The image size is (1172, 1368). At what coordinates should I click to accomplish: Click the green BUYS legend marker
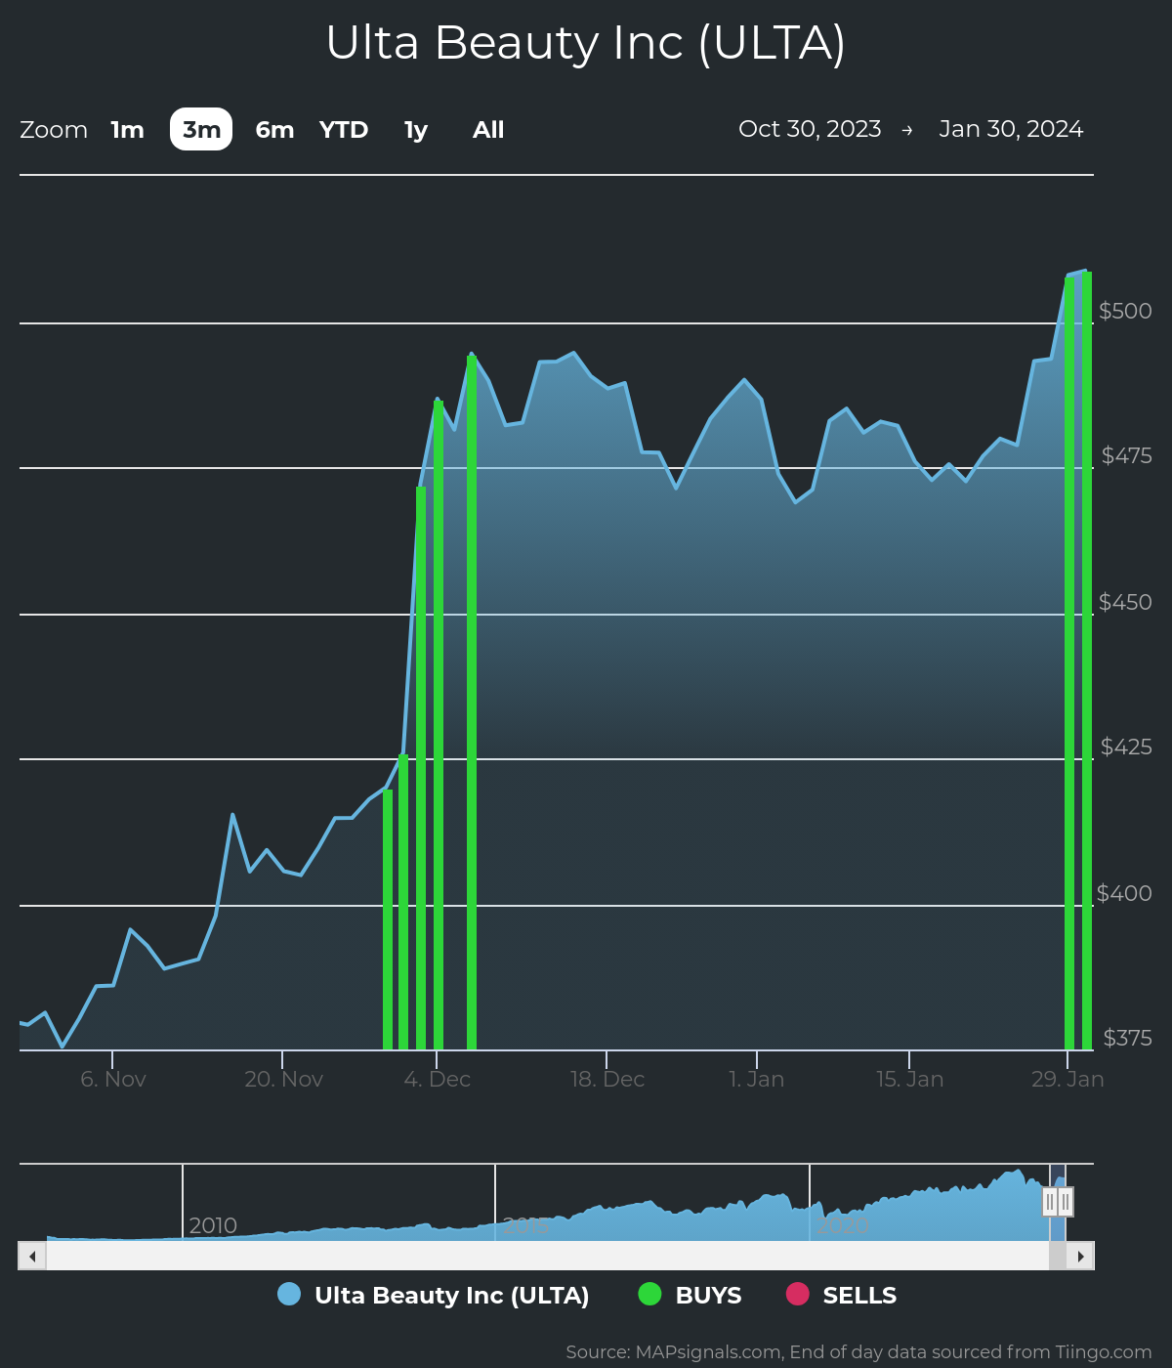click(x=649, y=1294)
